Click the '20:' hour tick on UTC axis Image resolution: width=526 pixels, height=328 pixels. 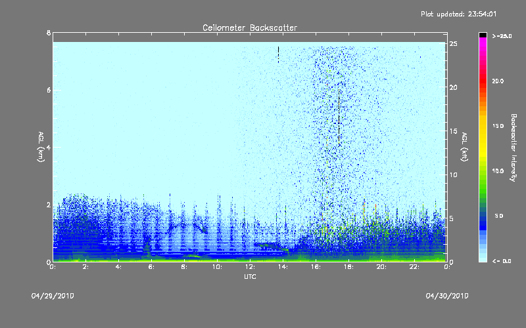382,267
